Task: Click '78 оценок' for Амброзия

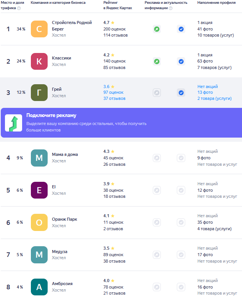Action: pyautogui.click(x=113, y=287)
